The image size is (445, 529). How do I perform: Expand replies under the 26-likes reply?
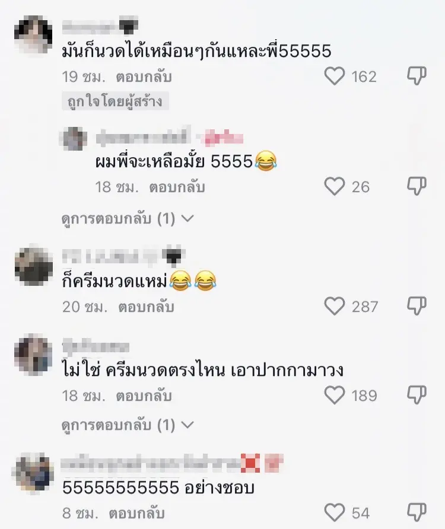pyautogui.click(x=128, y=219)
